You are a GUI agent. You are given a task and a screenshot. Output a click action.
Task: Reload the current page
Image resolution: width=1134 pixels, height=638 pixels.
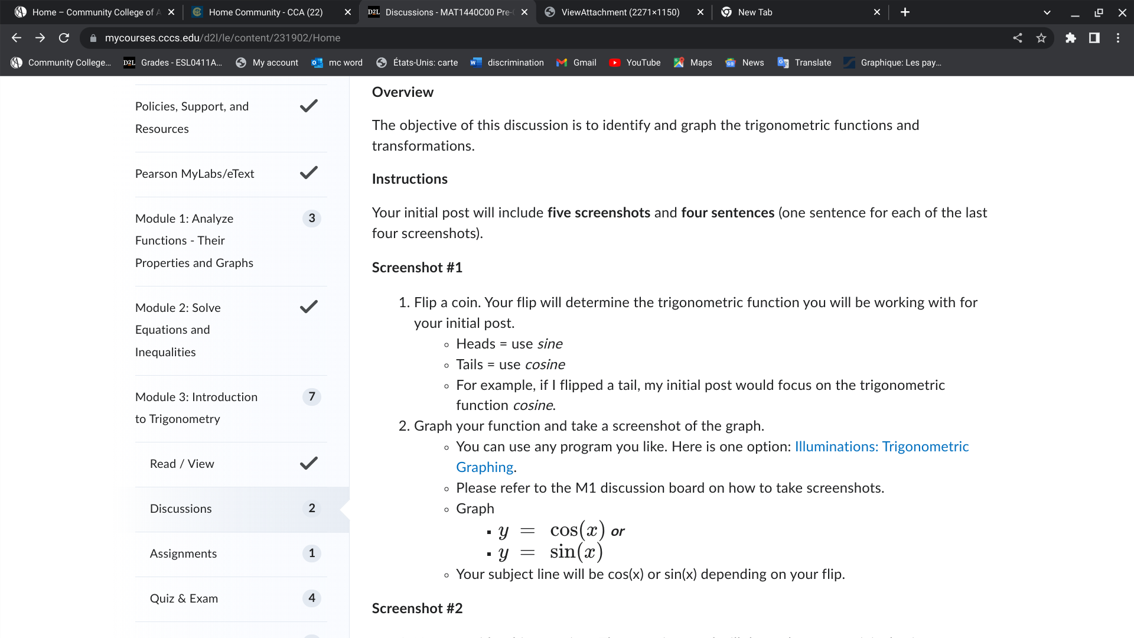(64, 38)
